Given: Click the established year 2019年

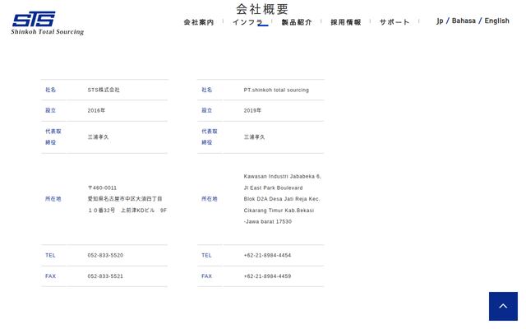Looking at the screenshot, I should (252, 110).
